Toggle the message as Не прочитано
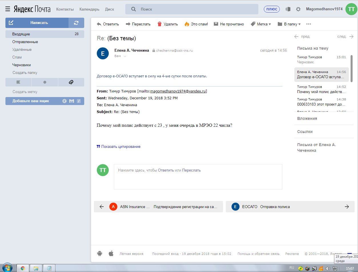Screen dimensions: 358x272 (229, 24)
